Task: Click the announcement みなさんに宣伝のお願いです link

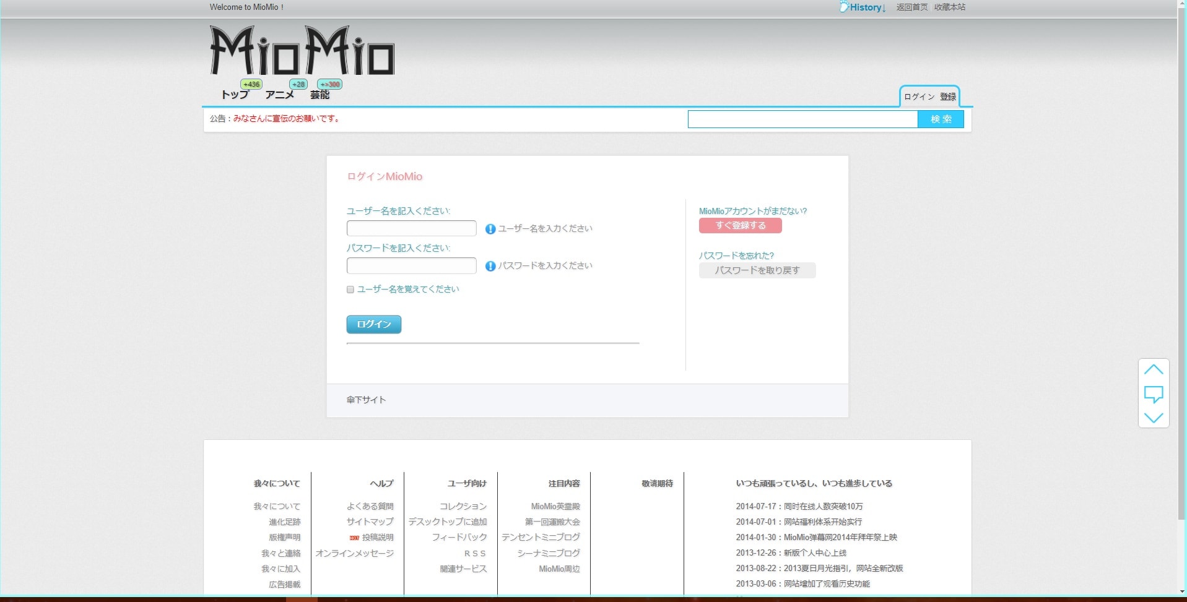Action: [x=287, y=119]
